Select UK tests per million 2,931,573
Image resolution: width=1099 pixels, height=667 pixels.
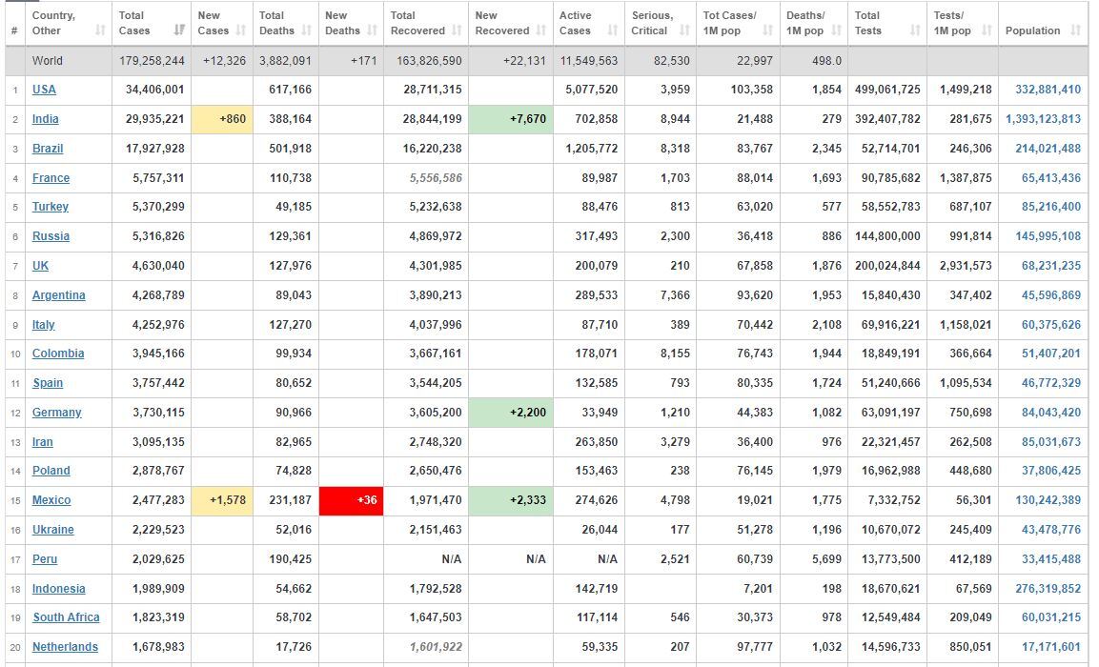click(x=966, y=265)
